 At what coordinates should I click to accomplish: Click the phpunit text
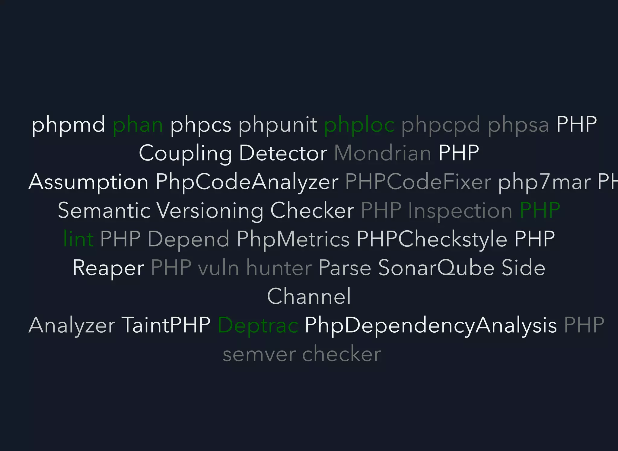pos(278,125)
